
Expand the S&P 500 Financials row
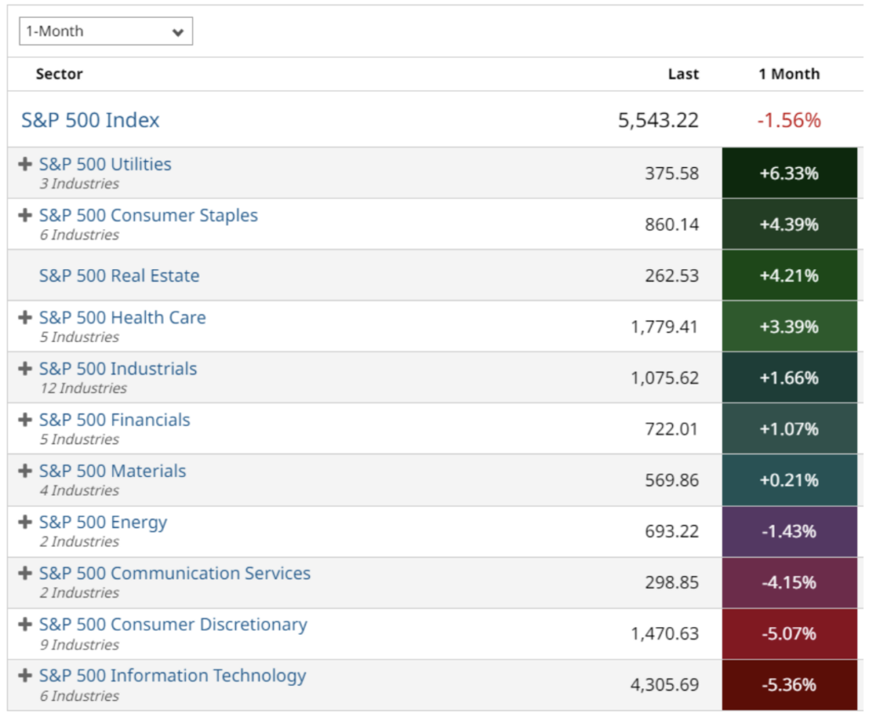tap(25, 420)
